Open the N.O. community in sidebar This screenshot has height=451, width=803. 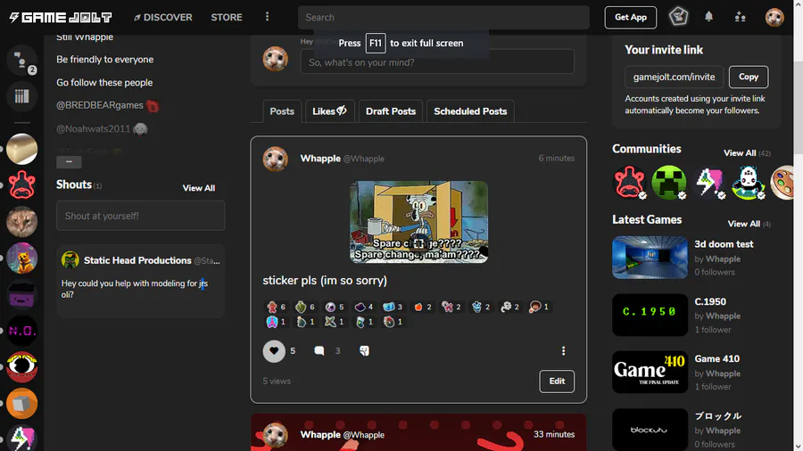[22, 331]
